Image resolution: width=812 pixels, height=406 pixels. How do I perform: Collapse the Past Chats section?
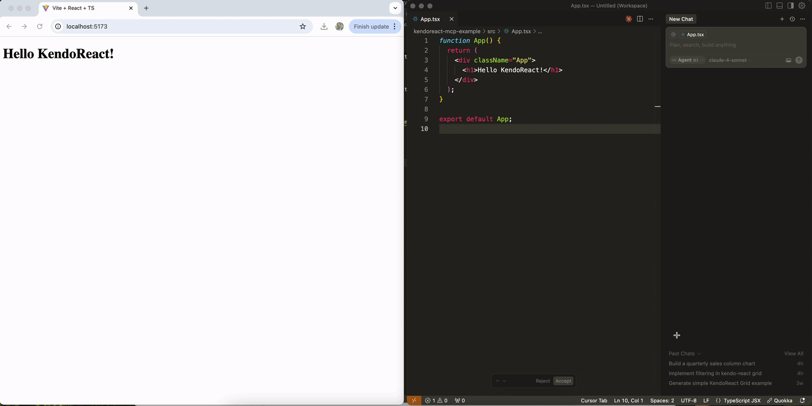click(x=684, y=354)
